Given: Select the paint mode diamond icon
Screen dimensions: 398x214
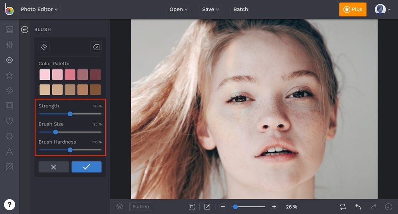Looking at the screenshot, I should coord(44,47).
